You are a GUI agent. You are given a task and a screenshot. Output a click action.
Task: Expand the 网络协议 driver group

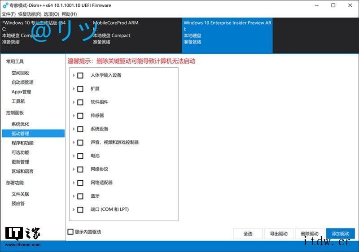click(x=74, y=169)
